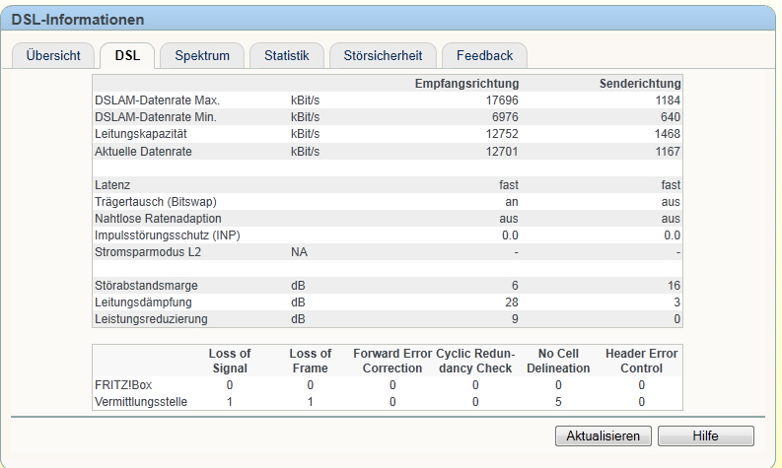The width and height of the screenshot is (782, 468).
Task: Select the Empfangsrichtung column header
Action: pyautogui.click(x=466, y=83)
